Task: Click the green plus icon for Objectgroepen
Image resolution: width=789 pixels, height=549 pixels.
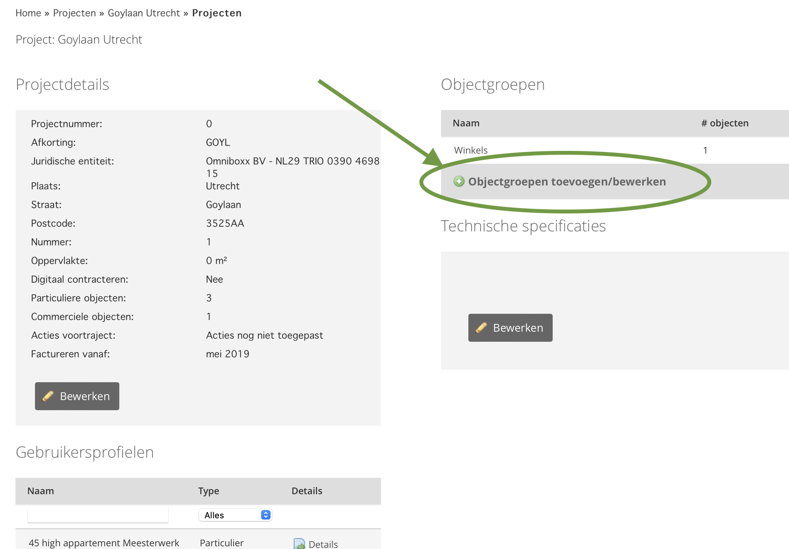Action: [459, 182]
